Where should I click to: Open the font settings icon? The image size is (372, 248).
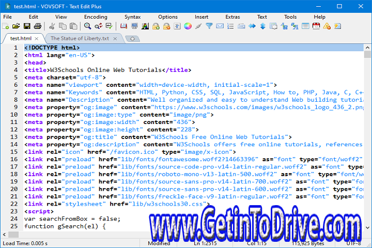[177, 26]
